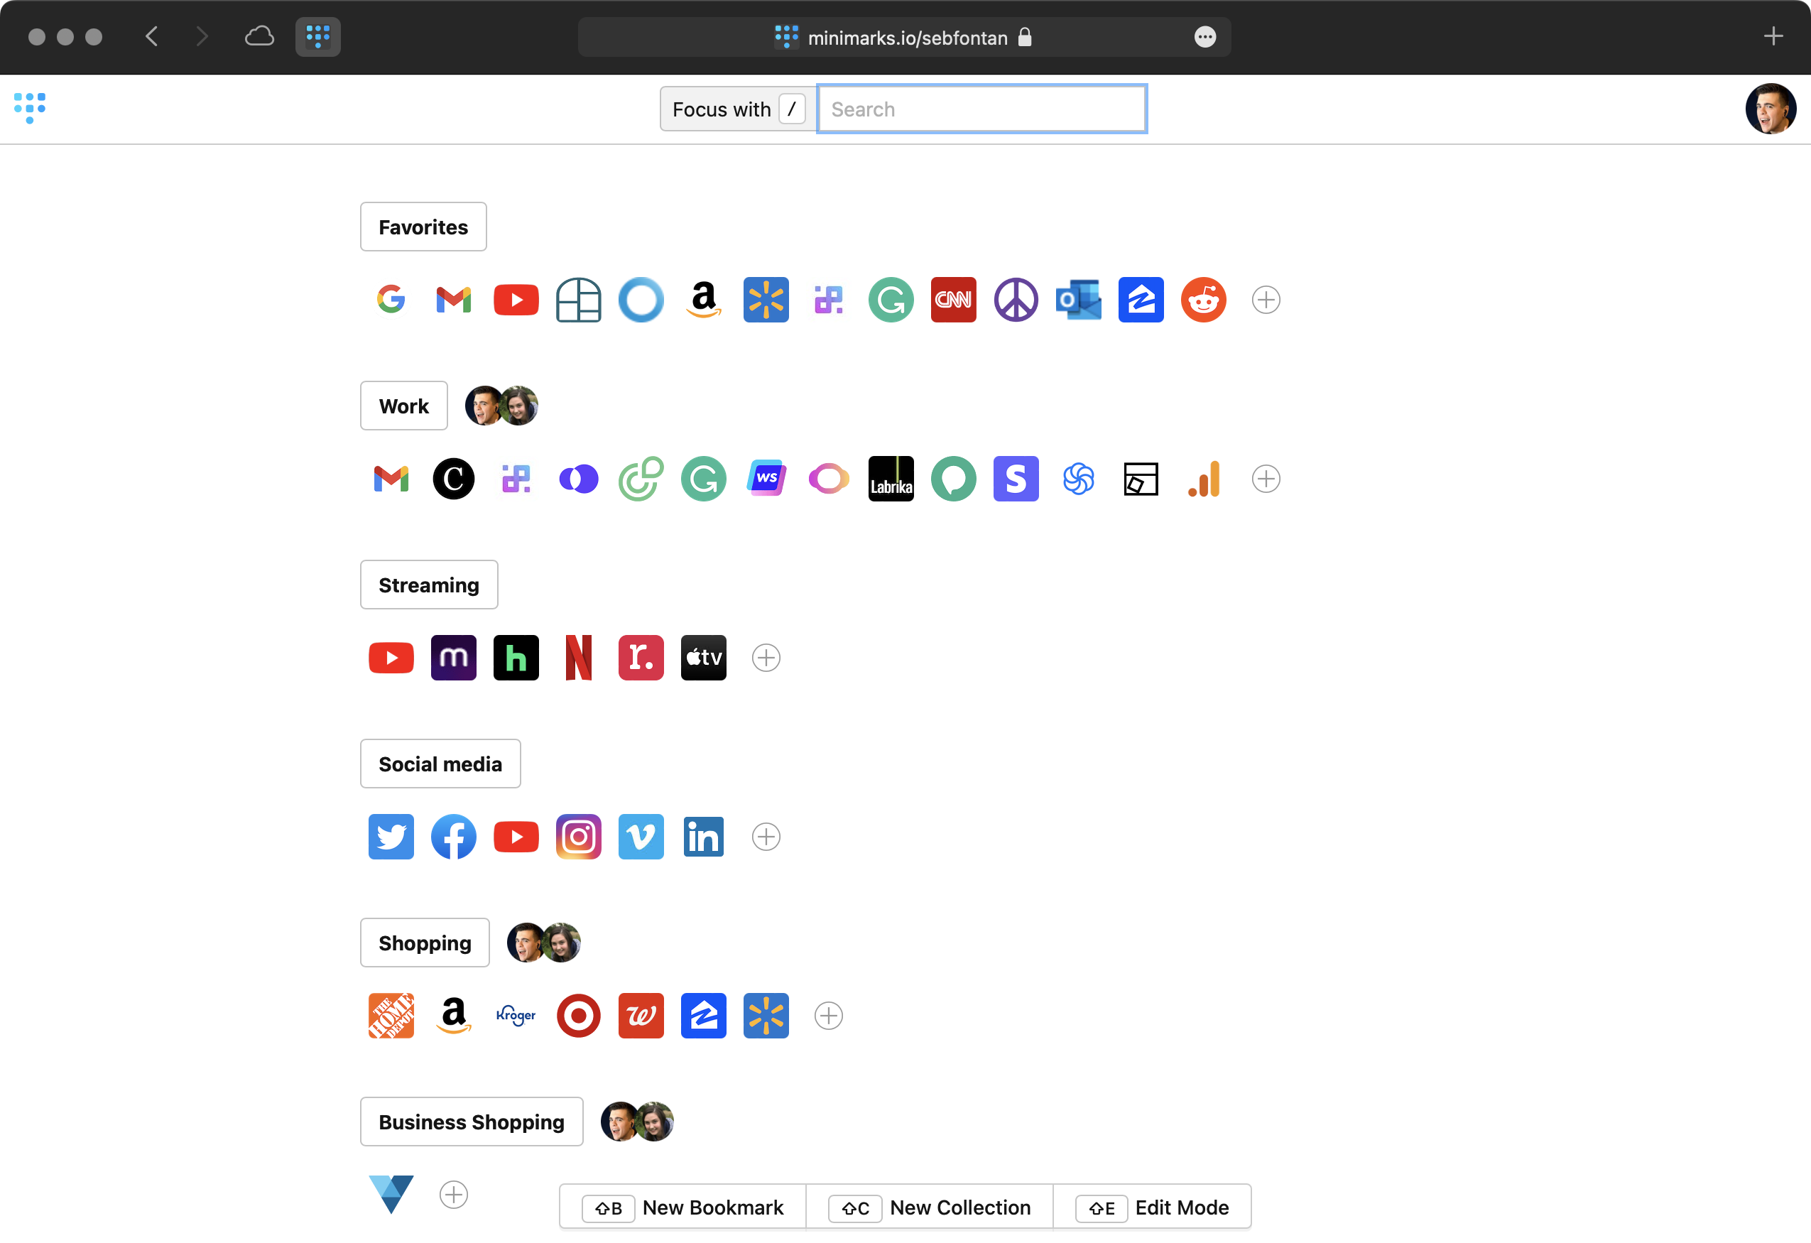
Task: Open Home Depot bookmark in Shopping
Action: 391,1017
